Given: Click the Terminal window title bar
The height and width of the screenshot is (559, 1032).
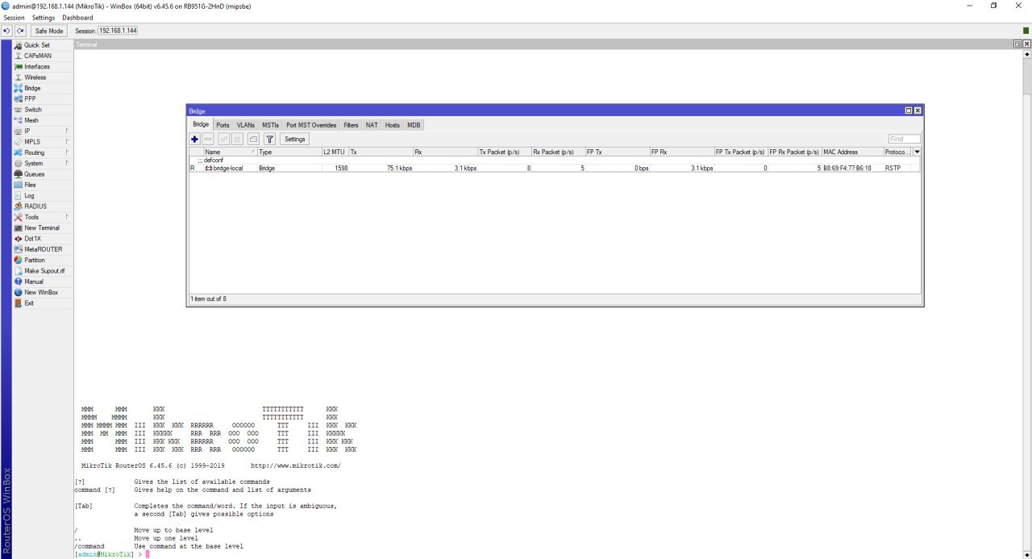Looking at the screenshot, I should (543, 44).
